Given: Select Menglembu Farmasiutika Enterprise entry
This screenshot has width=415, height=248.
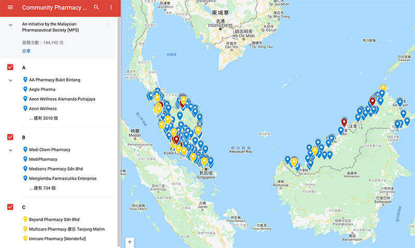Looking at the screenshot, I should pos(63,178).
